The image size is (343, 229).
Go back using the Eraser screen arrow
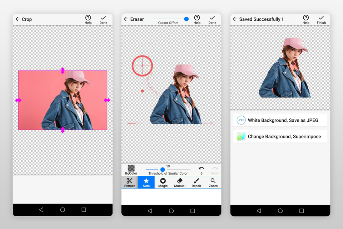coord(126,19)
